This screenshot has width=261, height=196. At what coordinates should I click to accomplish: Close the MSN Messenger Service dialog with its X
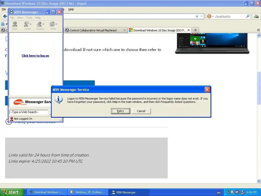pyautogui.click(x=207, y=90)
